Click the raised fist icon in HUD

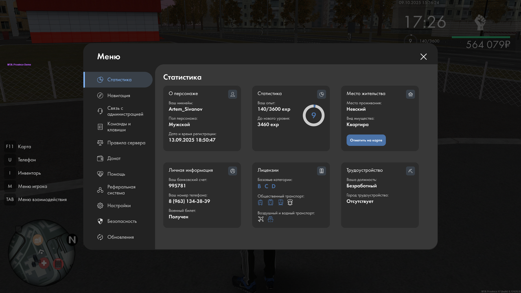coord(481,23)
